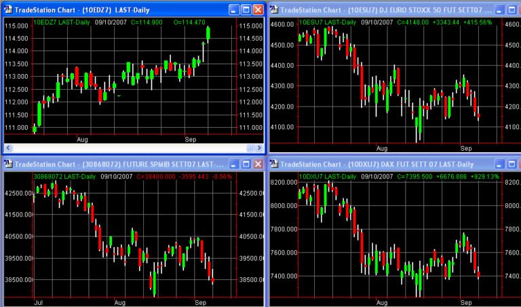This screenshot has height=307, width=521.
Task: Close the 10EDZ7 chart window
Action: pos(258,10)
